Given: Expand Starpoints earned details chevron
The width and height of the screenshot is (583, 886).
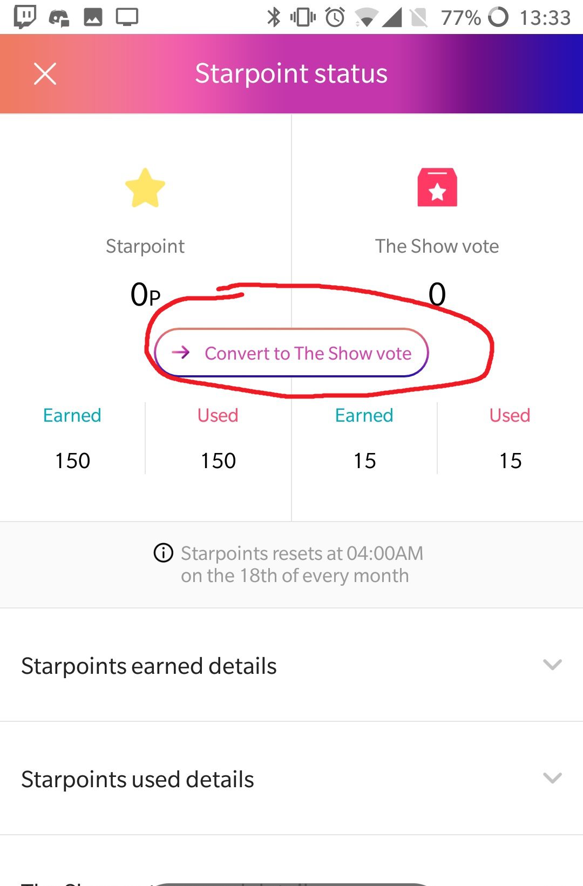Looking at the screenshot, I should pos(552,665).
